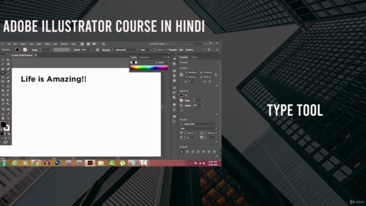The width and height of the screenshot is (366, 206).
Task: Click the Opacity link in control bar
Action: (77, 50)
